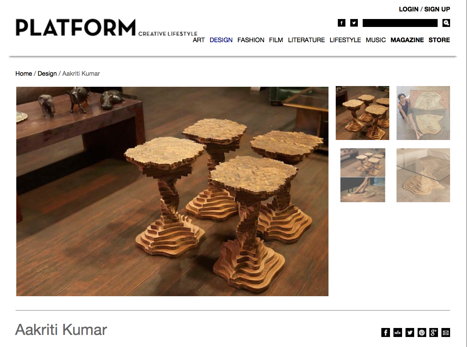Select the glass-top table thumbnail
The image size is (467, 347).
click(x=423, y=175)
